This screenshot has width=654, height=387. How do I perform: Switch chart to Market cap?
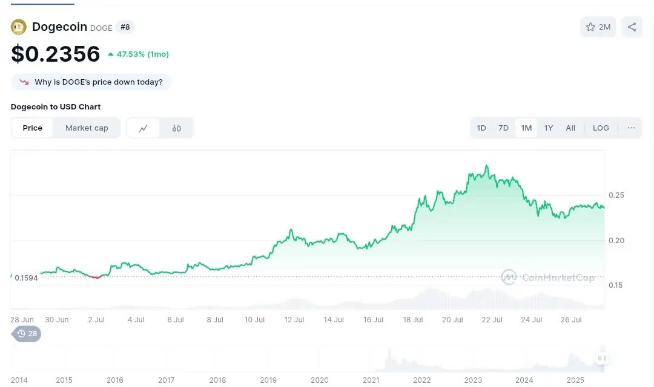tap(87, 128)
